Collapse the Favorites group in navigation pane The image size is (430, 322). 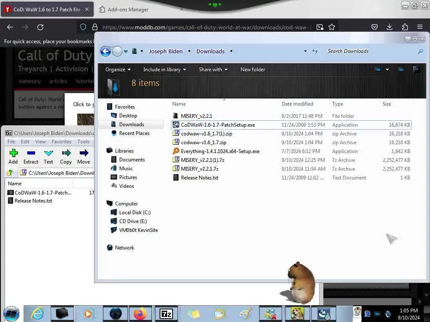[x=124, y=107]
